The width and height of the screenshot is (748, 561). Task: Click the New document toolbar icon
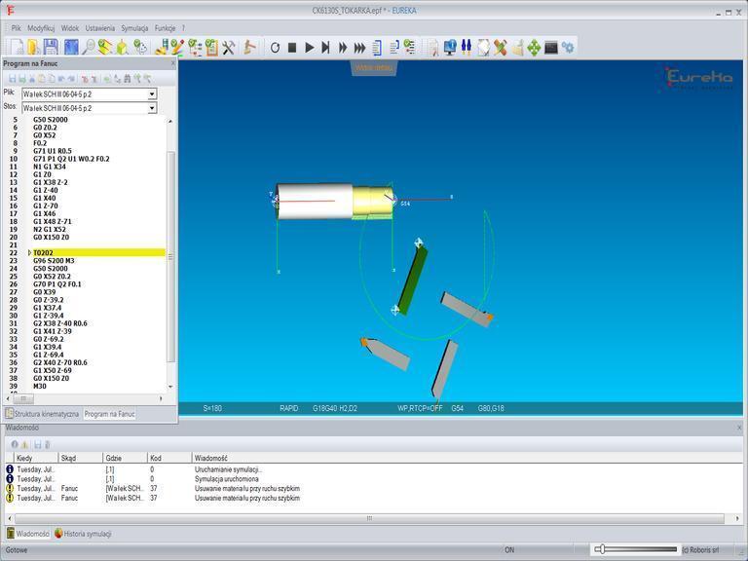point(18,47)
